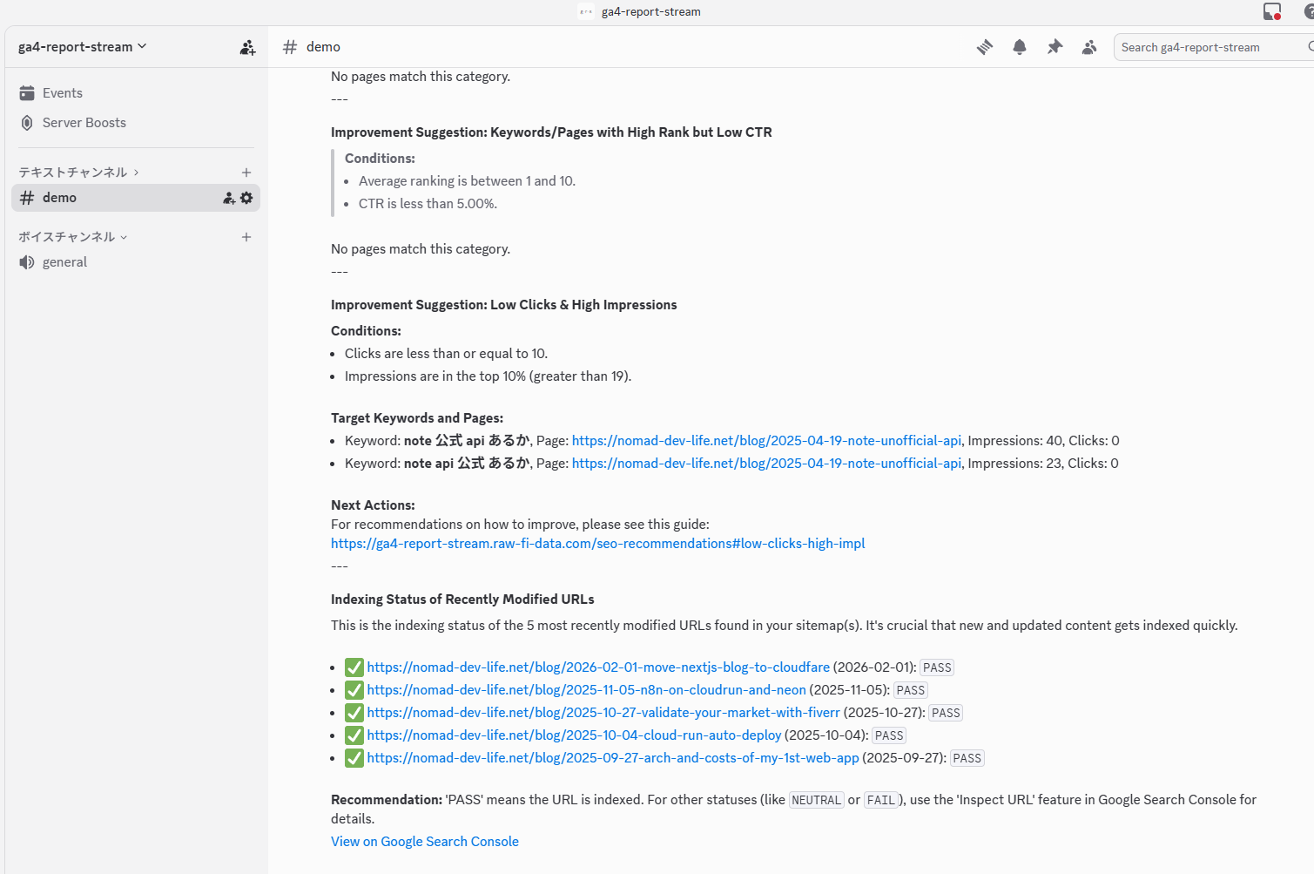Add a channel to テキストチャンネル
The width and height of the screenshot is (1314, 874).
[x=246, y=173]
